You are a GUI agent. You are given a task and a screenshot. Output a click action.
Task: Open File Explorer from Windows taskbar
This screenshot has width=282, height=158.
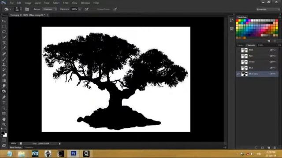[x=21, y=154]
